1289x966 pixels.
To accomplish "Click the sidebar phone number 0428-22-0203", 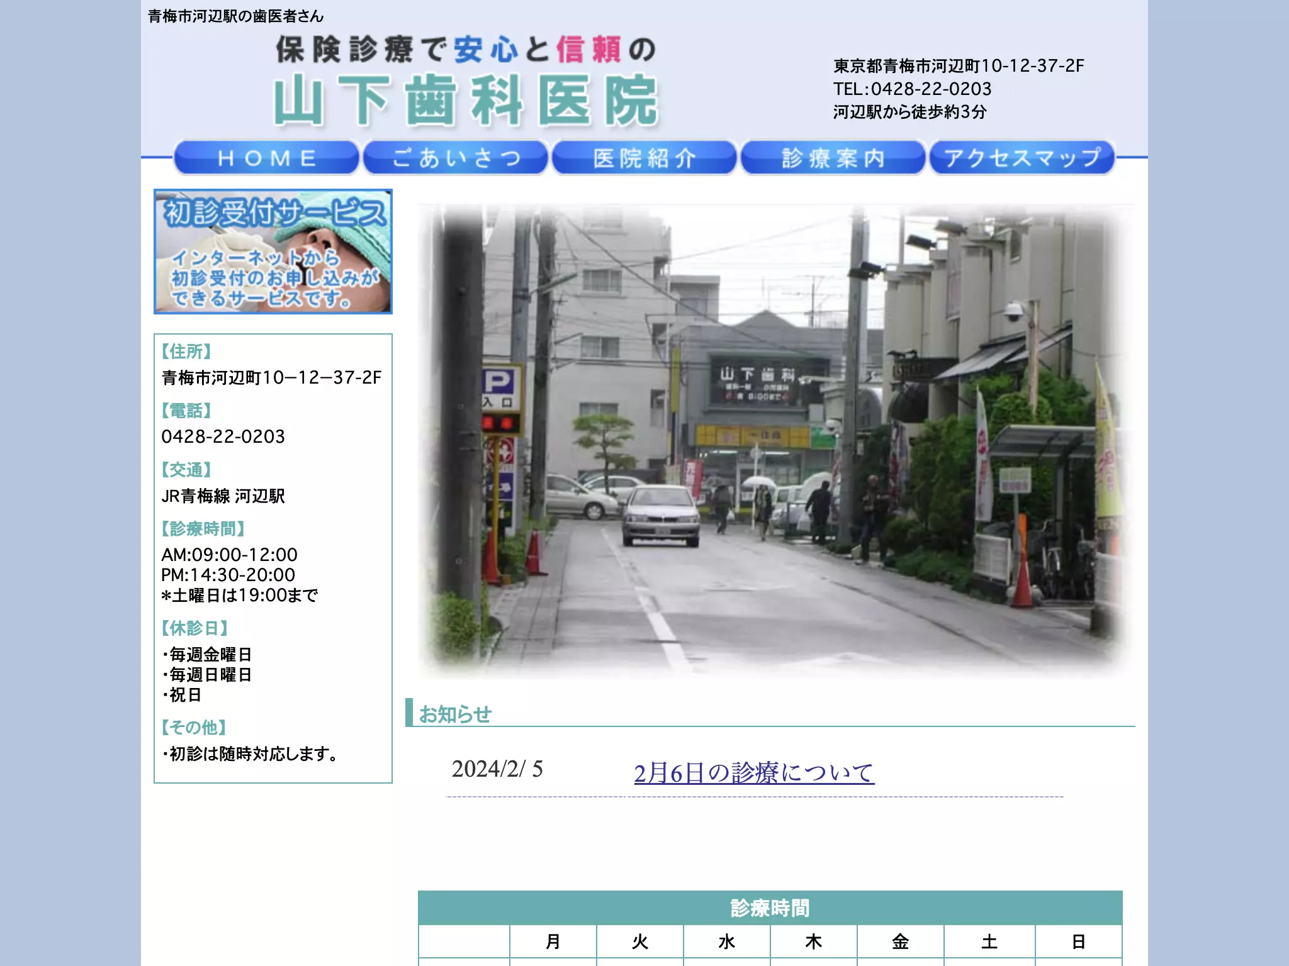I will [223, 436].
